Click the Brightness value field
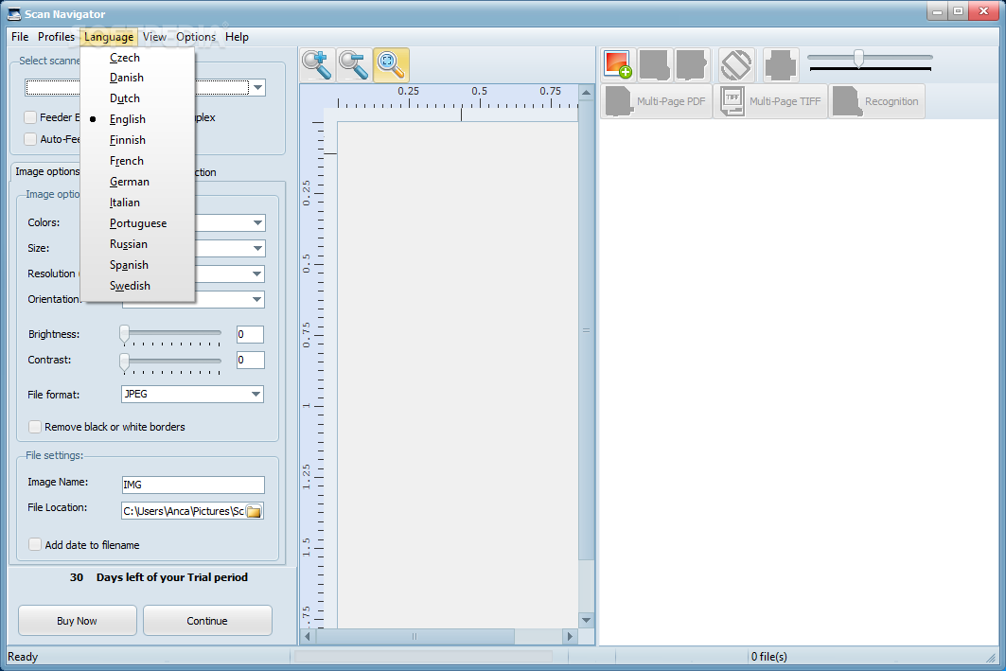The height and width of the screenshot is (671, 1006). pos(250,334)
